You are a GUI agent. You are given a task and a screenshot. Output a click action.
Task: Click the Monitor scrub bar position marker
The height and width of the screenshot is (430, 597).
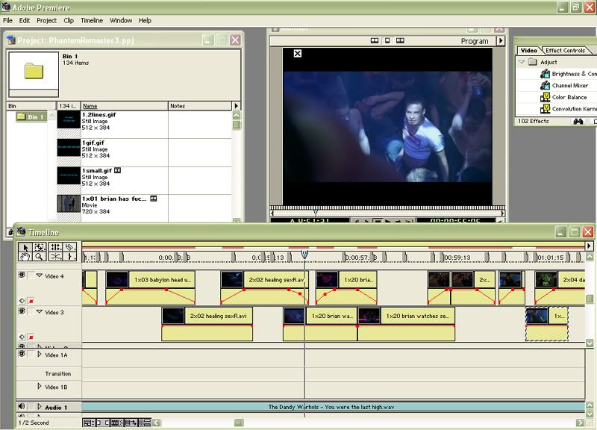[315, 212]
